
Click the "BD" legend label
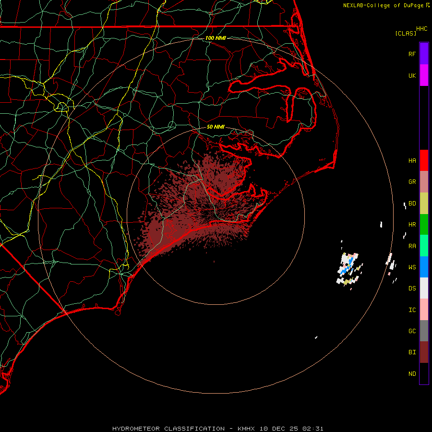(412, 204)
